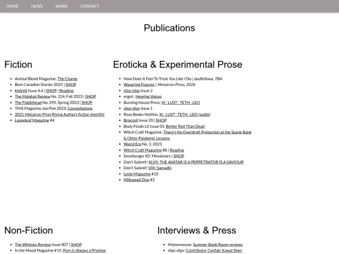339x254 pixels.
Task: Open Better Red Than Dead link
Action: [185, 126]
